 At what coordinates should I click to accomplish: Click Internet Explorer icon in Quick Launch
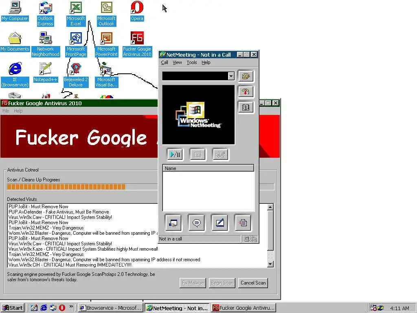pyautogui.click(x=44, y=308)
